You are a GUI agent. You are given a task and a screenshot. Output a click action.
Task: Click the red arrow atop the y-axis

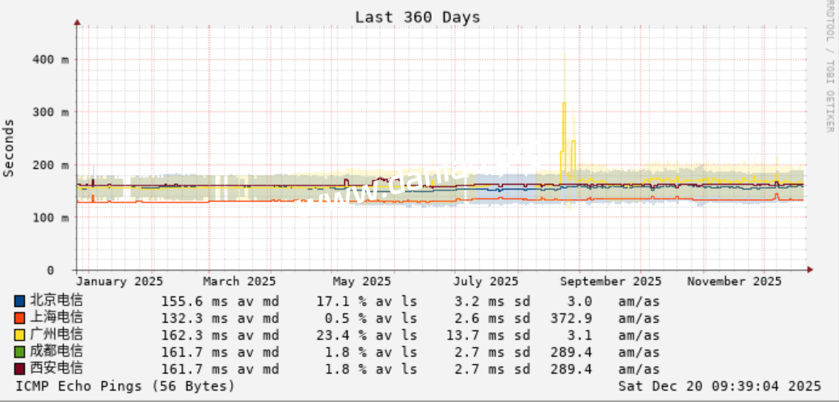[x=78, y=23]
